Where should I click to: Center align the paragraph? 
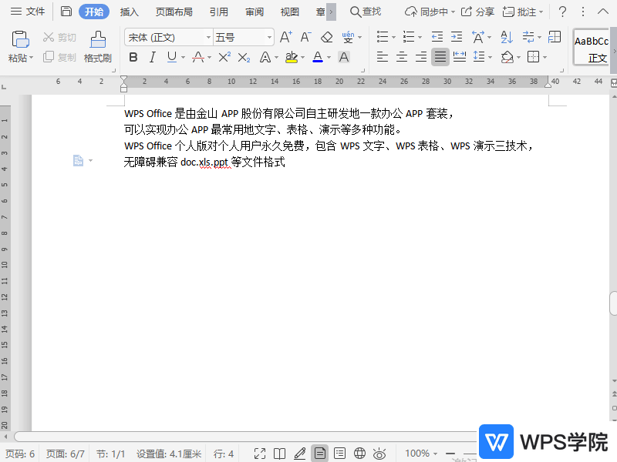[x=402, y=57]
